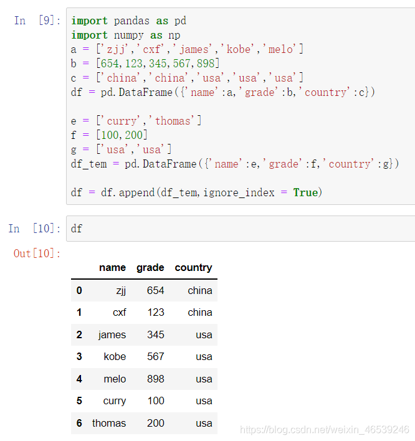Click the In [10] cell containing df
This screenshot has width=415, height=441.
pos(241,229)
